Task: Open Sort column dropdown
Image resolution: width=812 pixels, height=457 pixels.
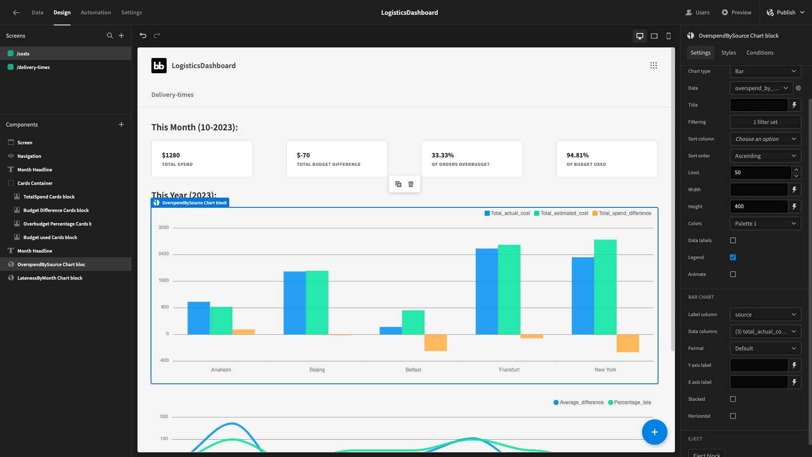Action: click(x=765, y=139)
